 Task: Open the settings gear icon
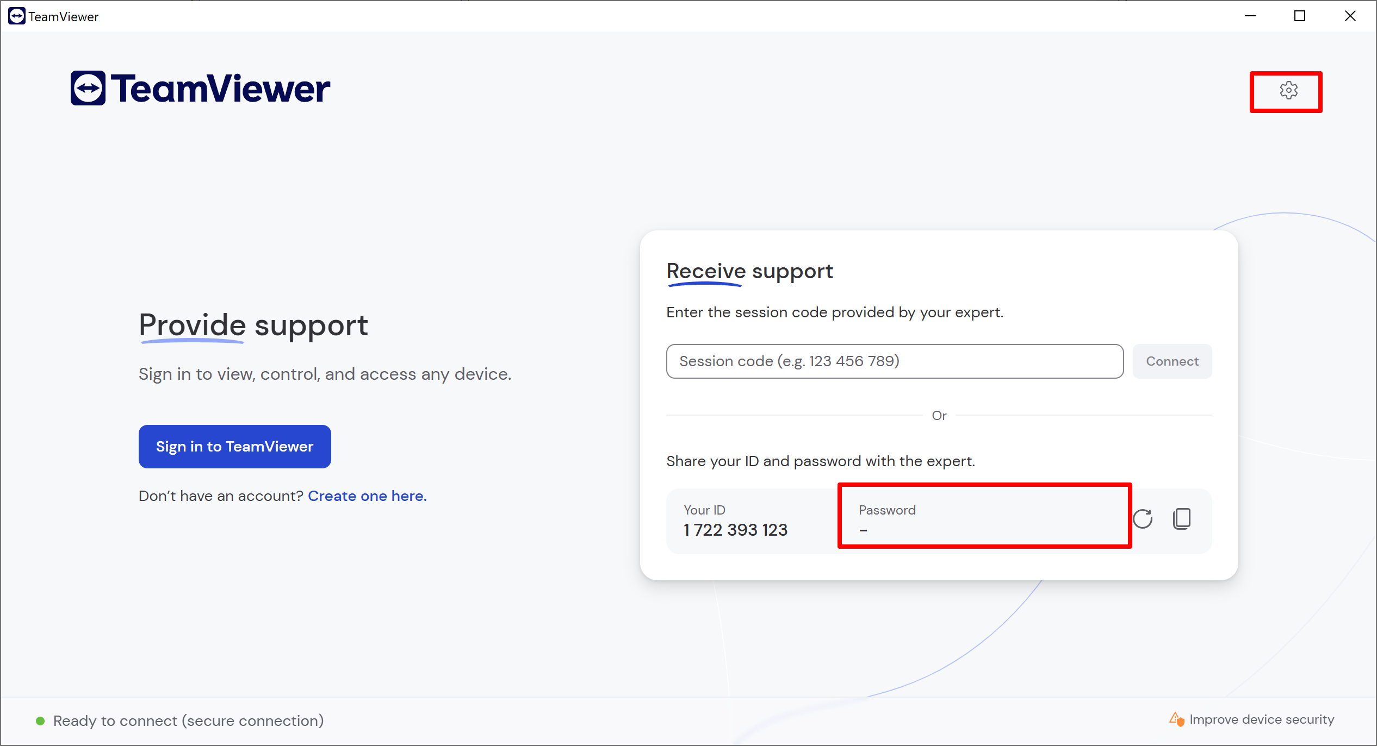[x=1288, y=91]
